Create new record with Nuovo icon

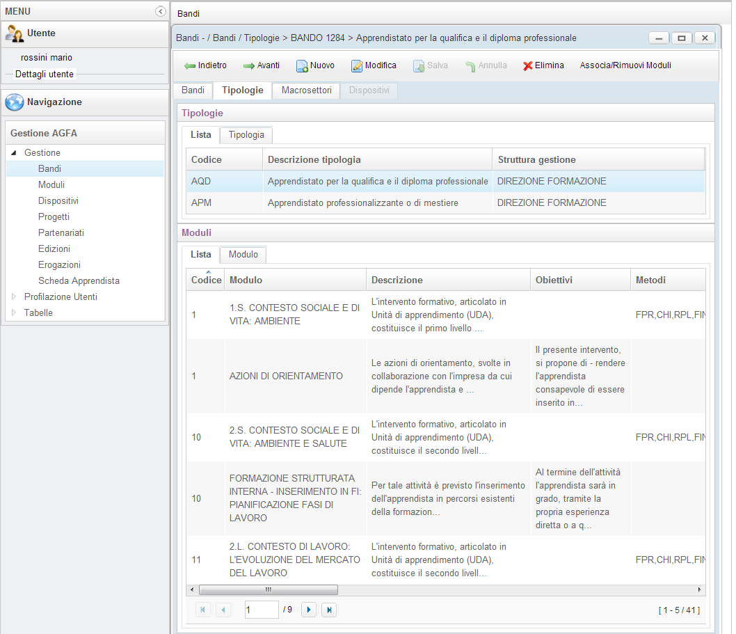(x=302, y=66)
